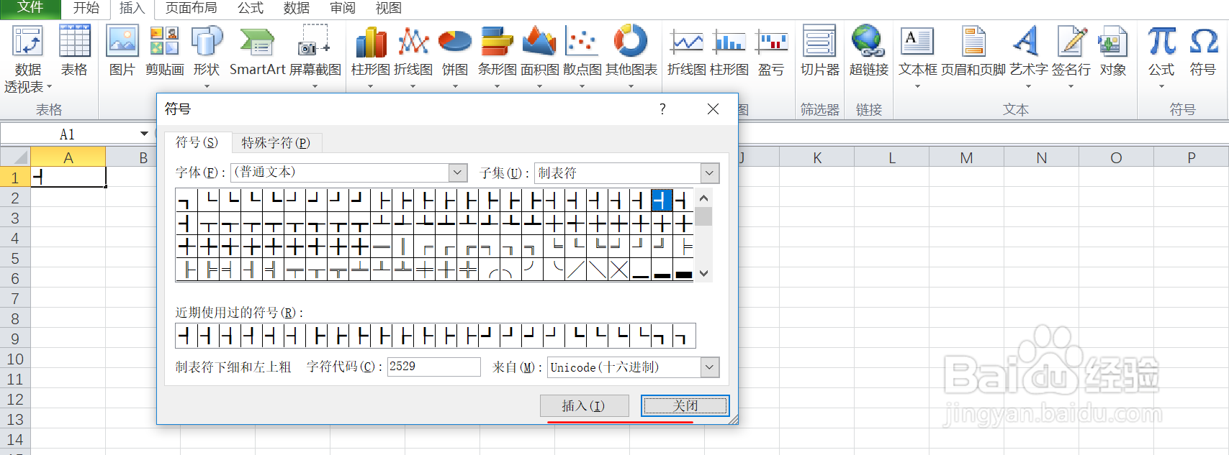Open the Name Box dropdown arrow
1229x455 pixels.
[144, 134]
